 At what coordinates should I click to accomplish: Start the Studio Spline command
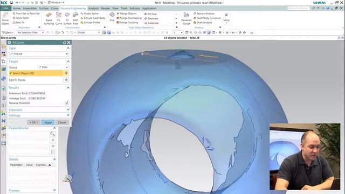[x=89, y=13]
